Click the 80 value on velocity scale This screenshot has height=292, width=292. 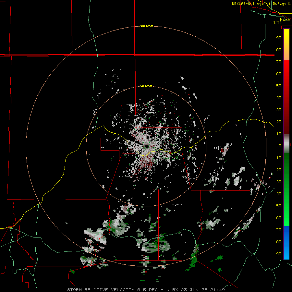(279, 50)
